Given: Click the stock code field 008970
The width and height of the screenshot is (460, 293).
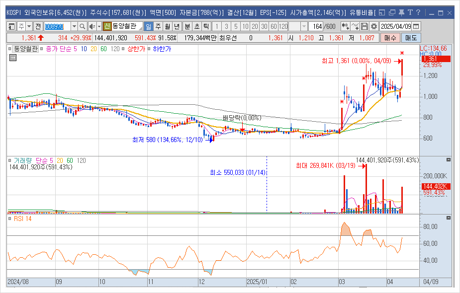Looking at the screenshot, I should pyautogui.click(x=58, y=27).
